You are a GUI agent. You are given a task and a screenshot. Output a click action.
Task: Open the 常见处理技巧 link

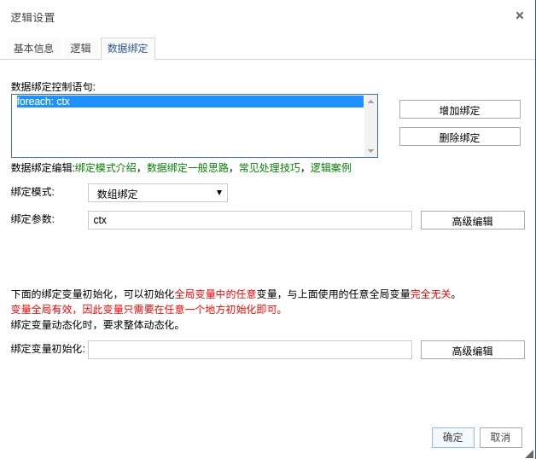pos(270,168)
